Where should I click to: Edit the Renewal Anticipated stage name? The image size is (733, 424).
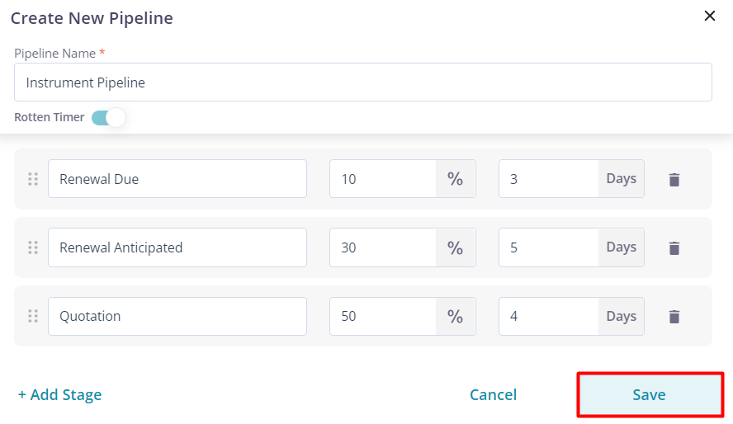[177, 247]
